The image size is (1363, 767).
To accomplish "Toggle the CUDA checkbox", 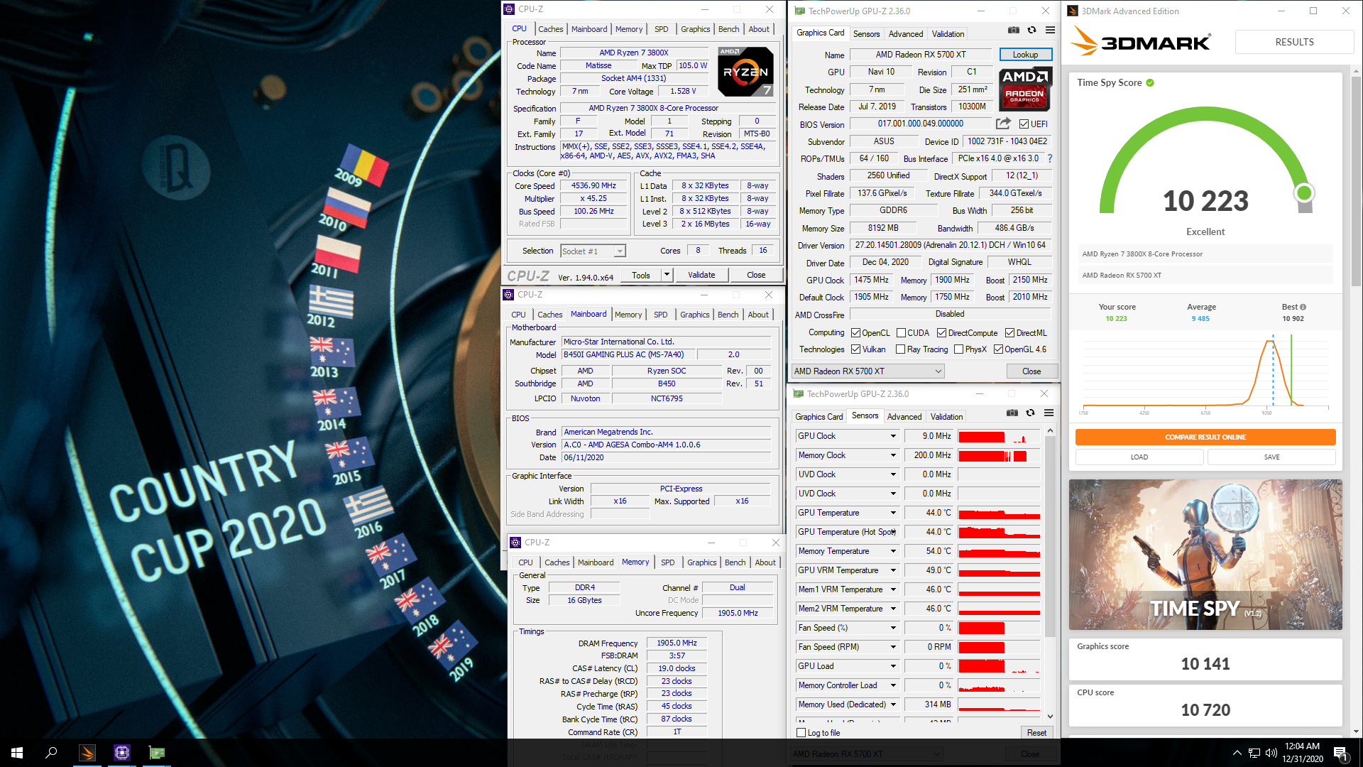I will pos(901,333).
